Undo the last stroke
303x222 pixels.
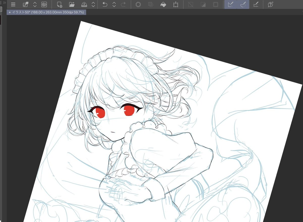click(105, 5)
